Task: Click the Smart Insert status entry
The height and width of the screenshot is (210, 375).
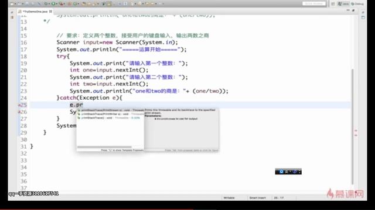Action: coord(258,198)
